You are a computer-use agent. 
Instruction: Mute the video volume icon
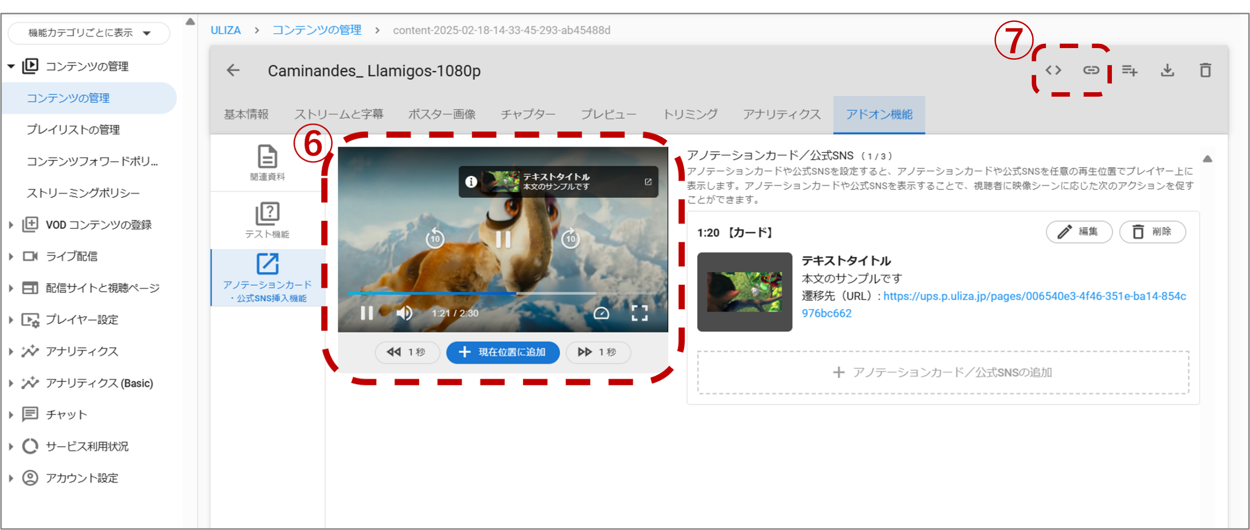tap(404, 313)
